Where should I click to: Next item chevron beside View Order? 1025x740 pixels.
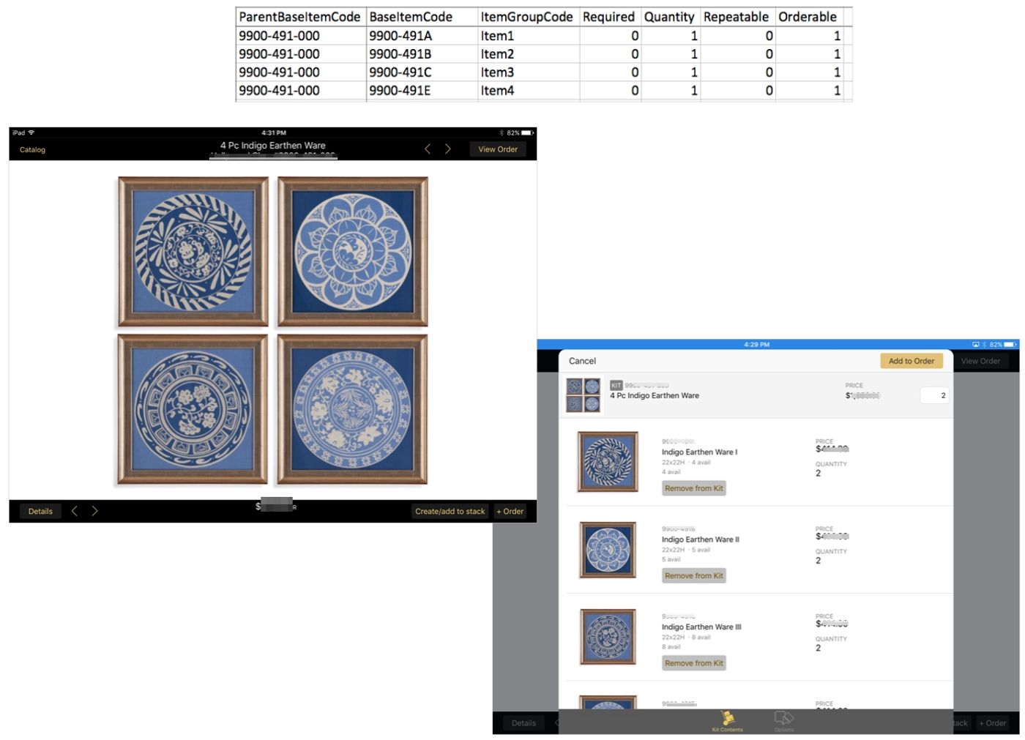(448, 149)
